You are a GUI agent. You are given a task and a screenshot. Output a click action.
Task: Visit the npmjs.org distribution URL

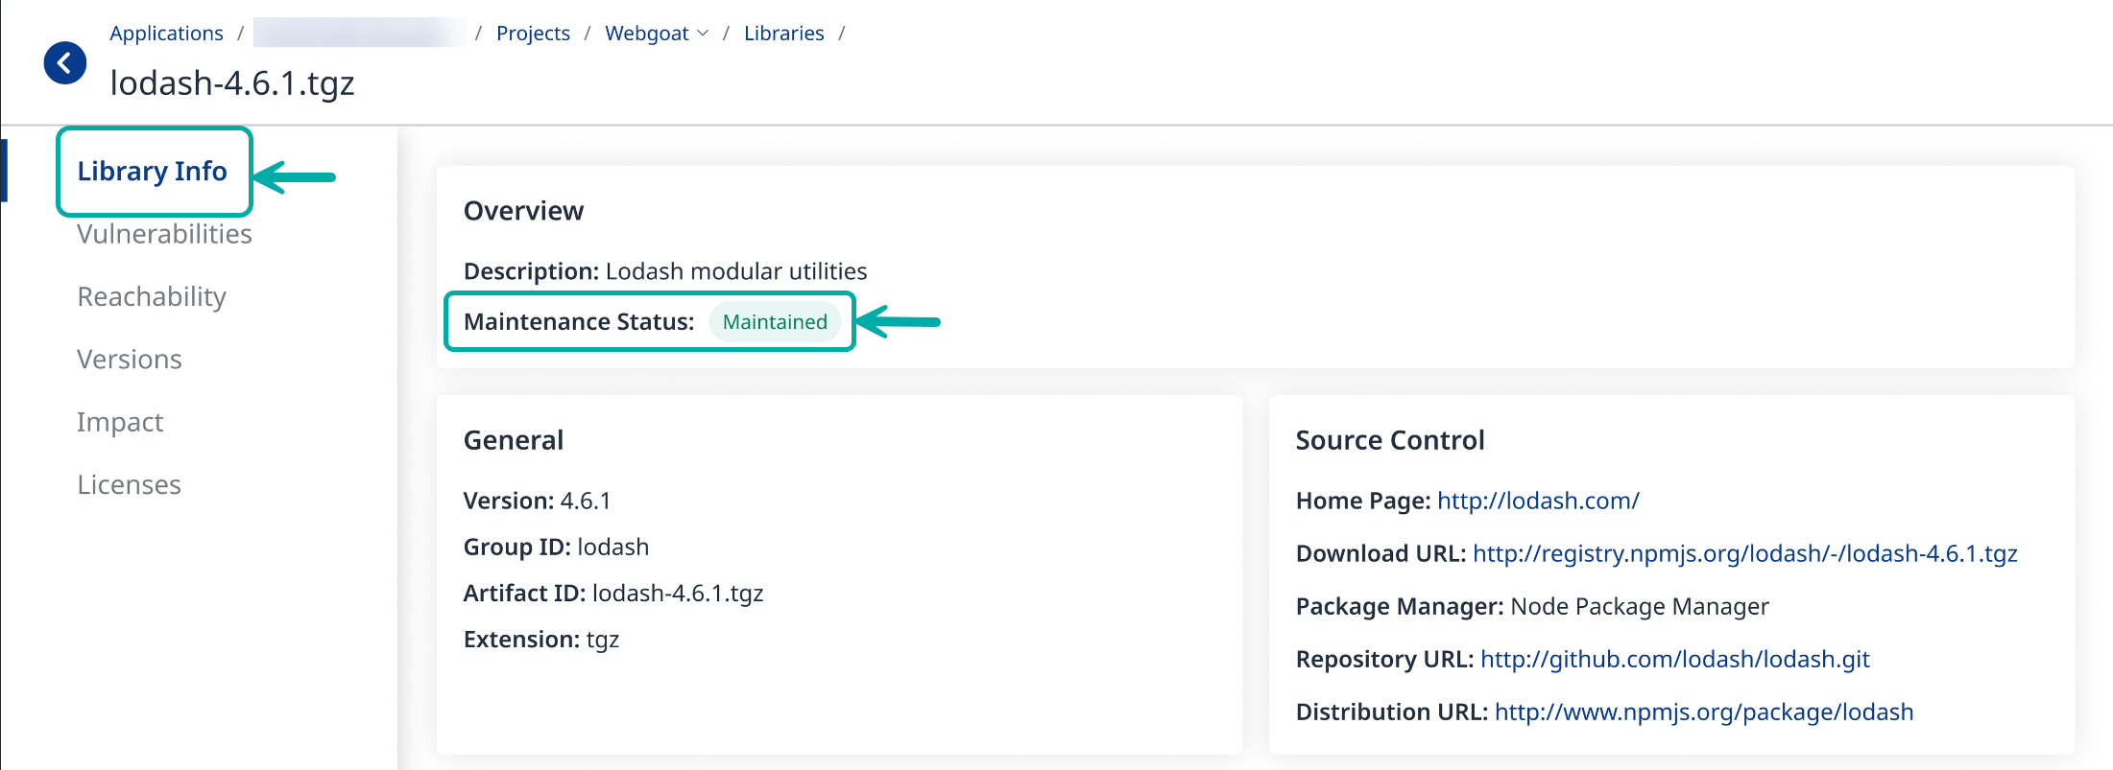click(x=1703, y=712)
